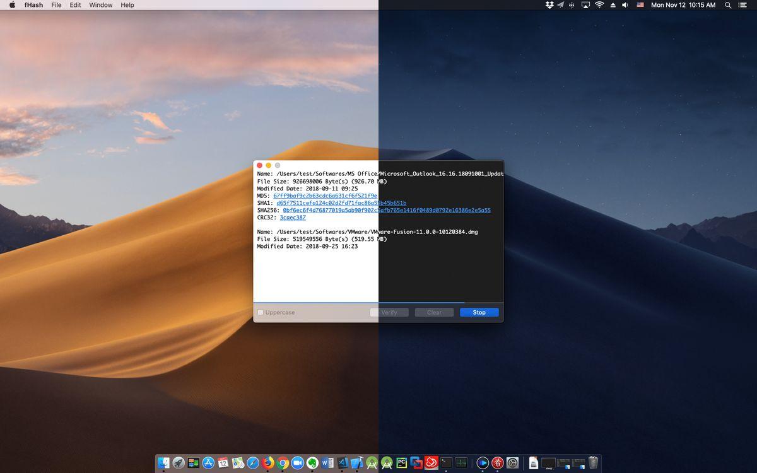Open Google Chrome in the Dock
This screenshot has width=757, height=473.
283,463
